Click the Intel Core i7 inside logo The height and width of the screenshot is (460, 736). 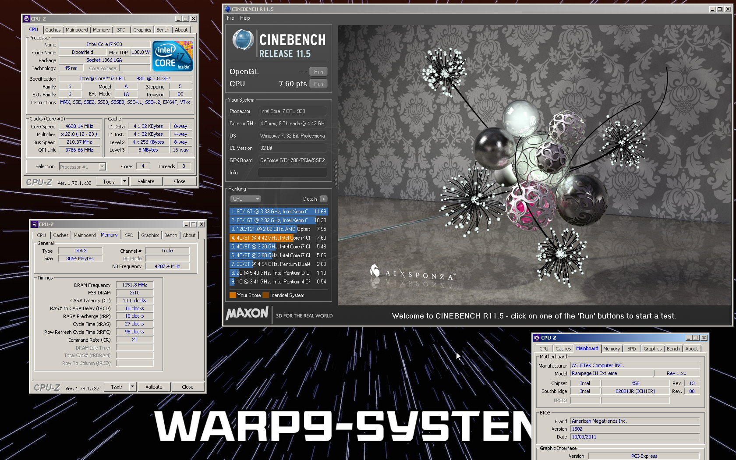click(x=173, y=56)
